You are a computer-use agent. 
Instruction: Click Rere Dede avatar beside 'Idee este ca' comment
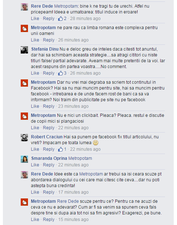[24, 175]
